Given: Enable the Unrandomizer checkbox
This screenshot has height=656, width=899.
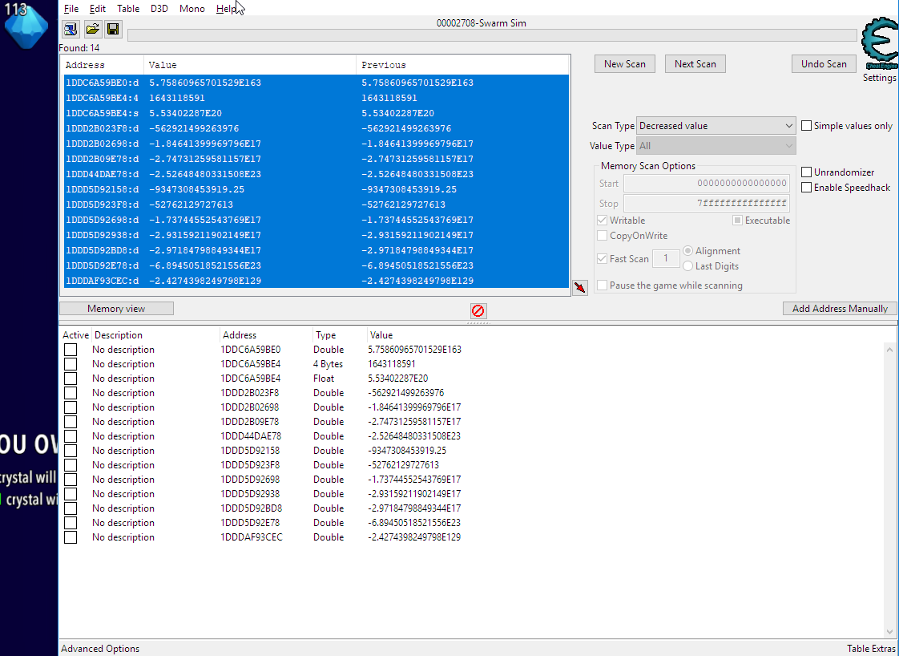Looking at the screenshot, I should [807, 172].
